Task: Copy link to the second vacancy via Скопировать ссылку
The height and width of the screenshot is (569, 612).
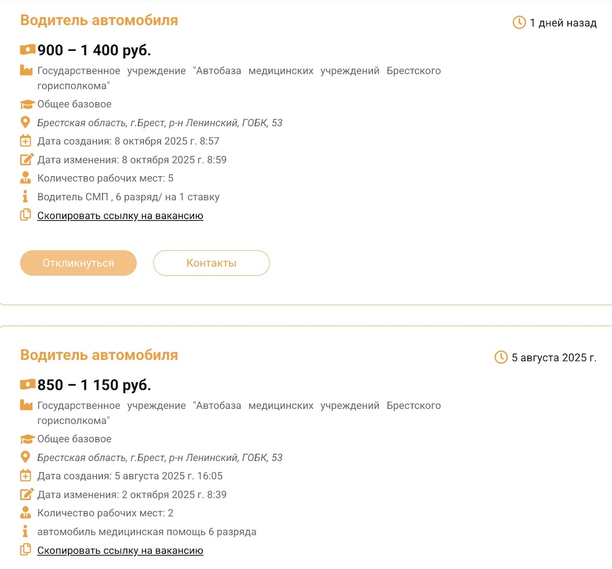Action: 120,551
